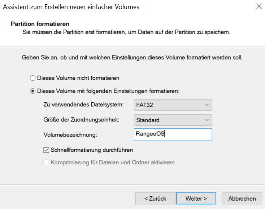This screenshot has height=209, width=265.
Task: Close the volume wizard window
Action: click(x=259, y=6)
